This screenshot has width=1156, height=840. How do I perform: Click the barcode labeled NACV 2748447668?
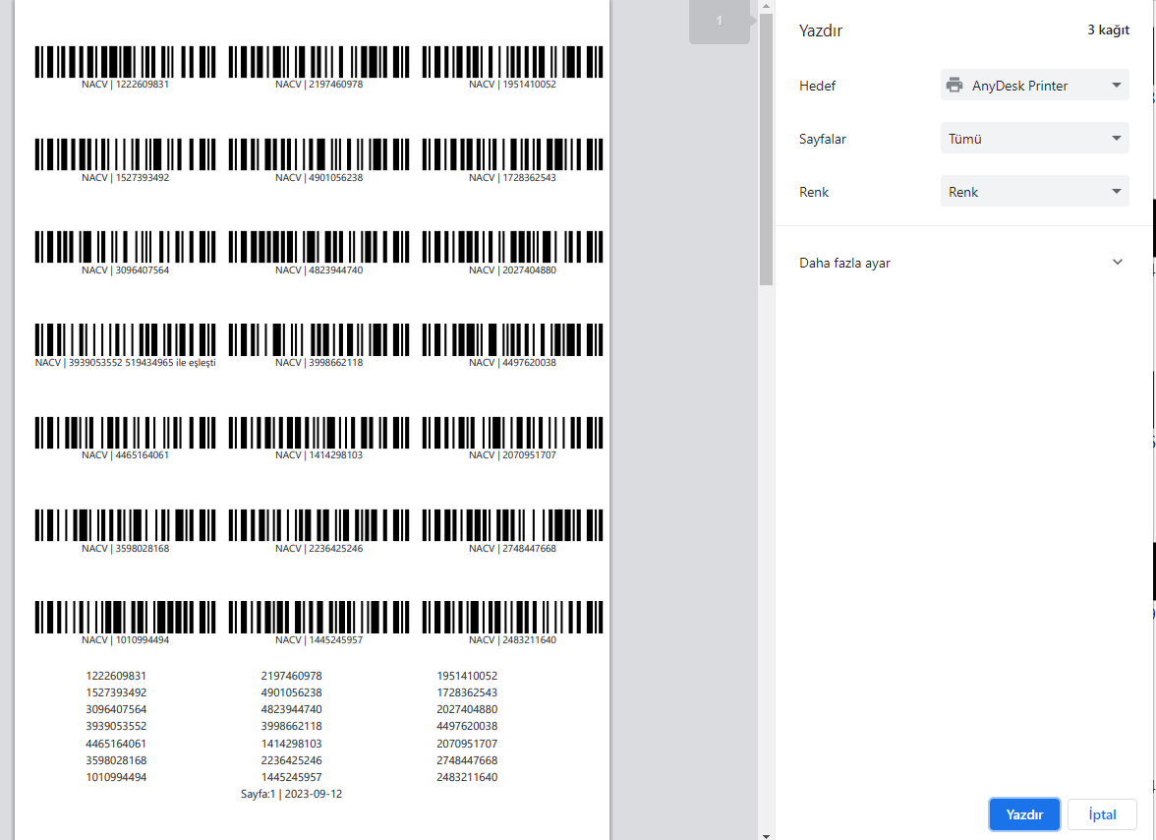click(x=512, y=524)
